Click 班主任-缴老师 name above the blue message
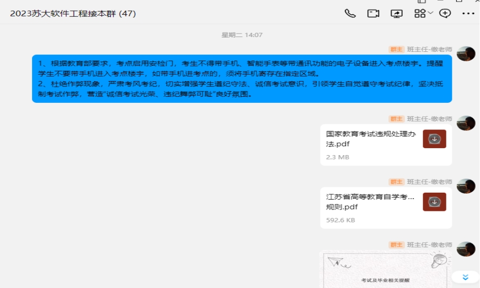 (x=429, y=49)
